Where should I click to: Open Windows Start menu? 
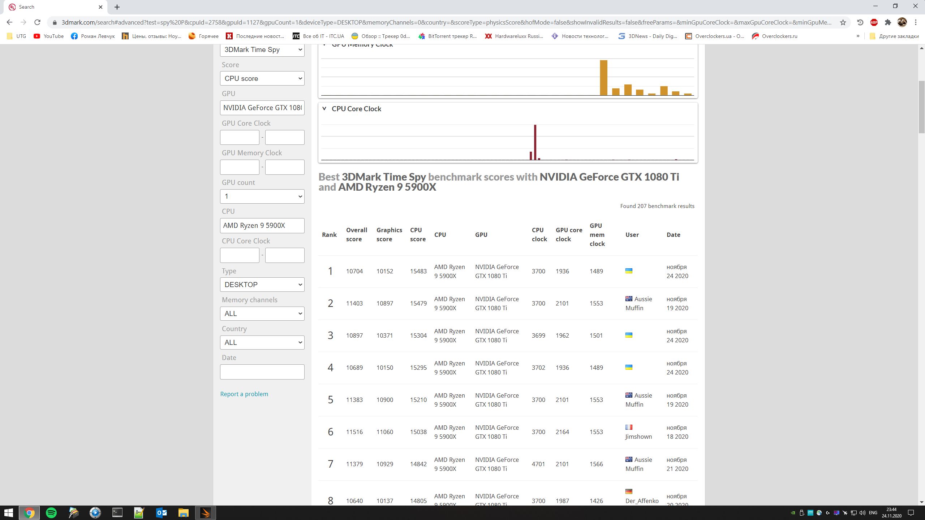click(x=8, y=513)
